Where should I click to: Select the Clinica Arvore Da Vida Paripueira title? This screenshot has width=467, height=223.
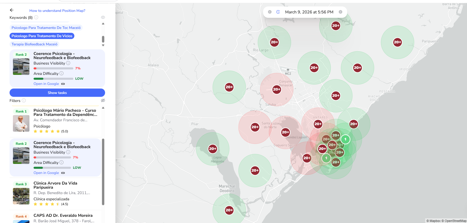(55, 185)
